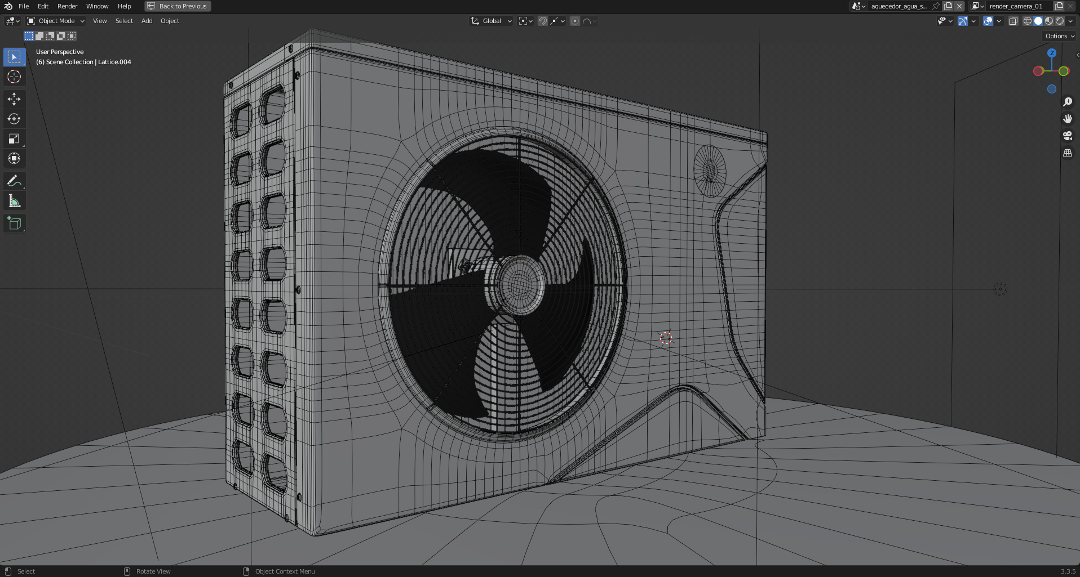Toggle viewport overlays visibility
Screen dimensions: 1080x577
[x=988, y=21]
